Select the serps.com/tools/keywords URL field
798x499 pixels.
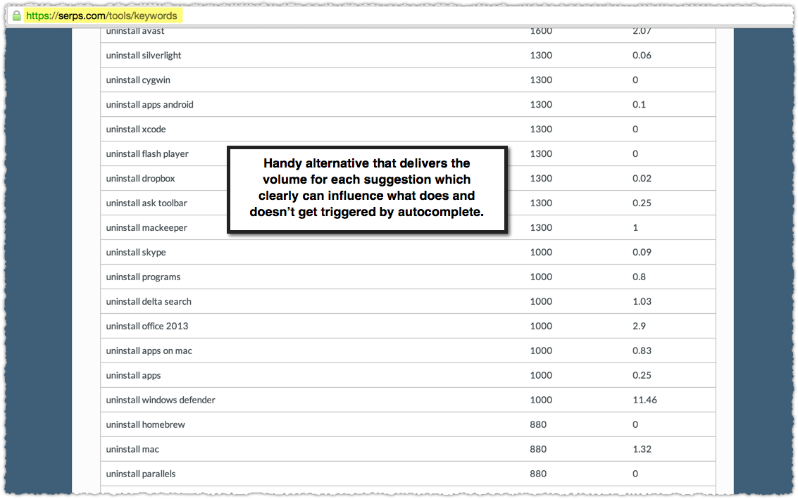coord(102,15)
